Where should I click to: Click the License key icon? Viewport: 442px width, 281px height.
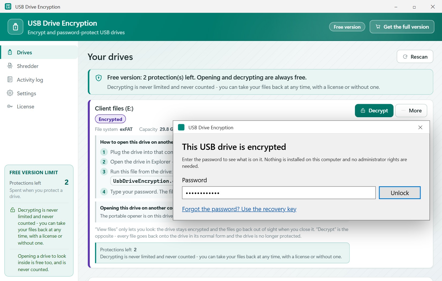tap(10, 107)
